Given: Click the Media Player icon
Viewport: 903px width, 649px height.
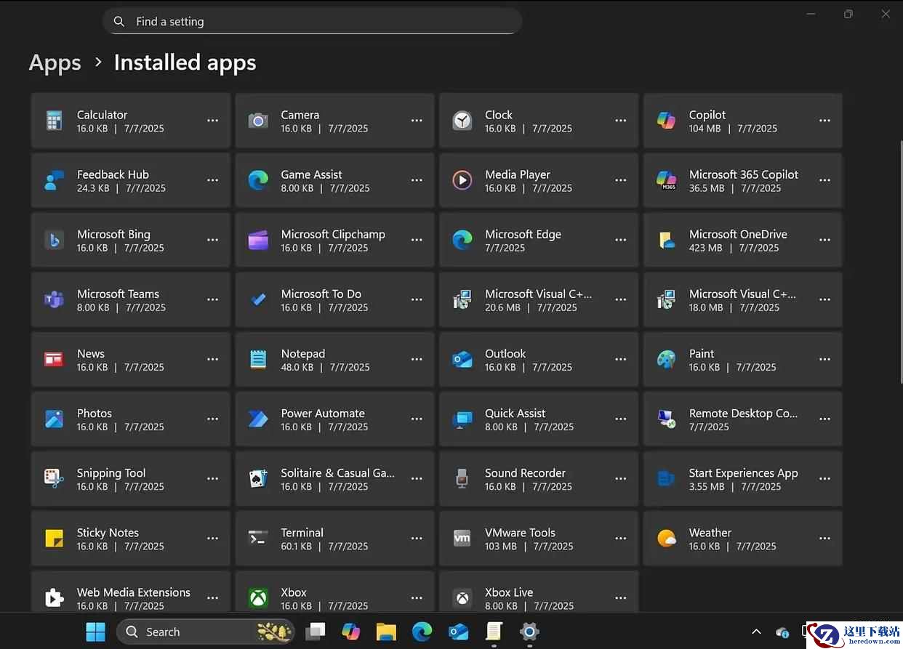Looking at the screenshot, I should (462, 180).
